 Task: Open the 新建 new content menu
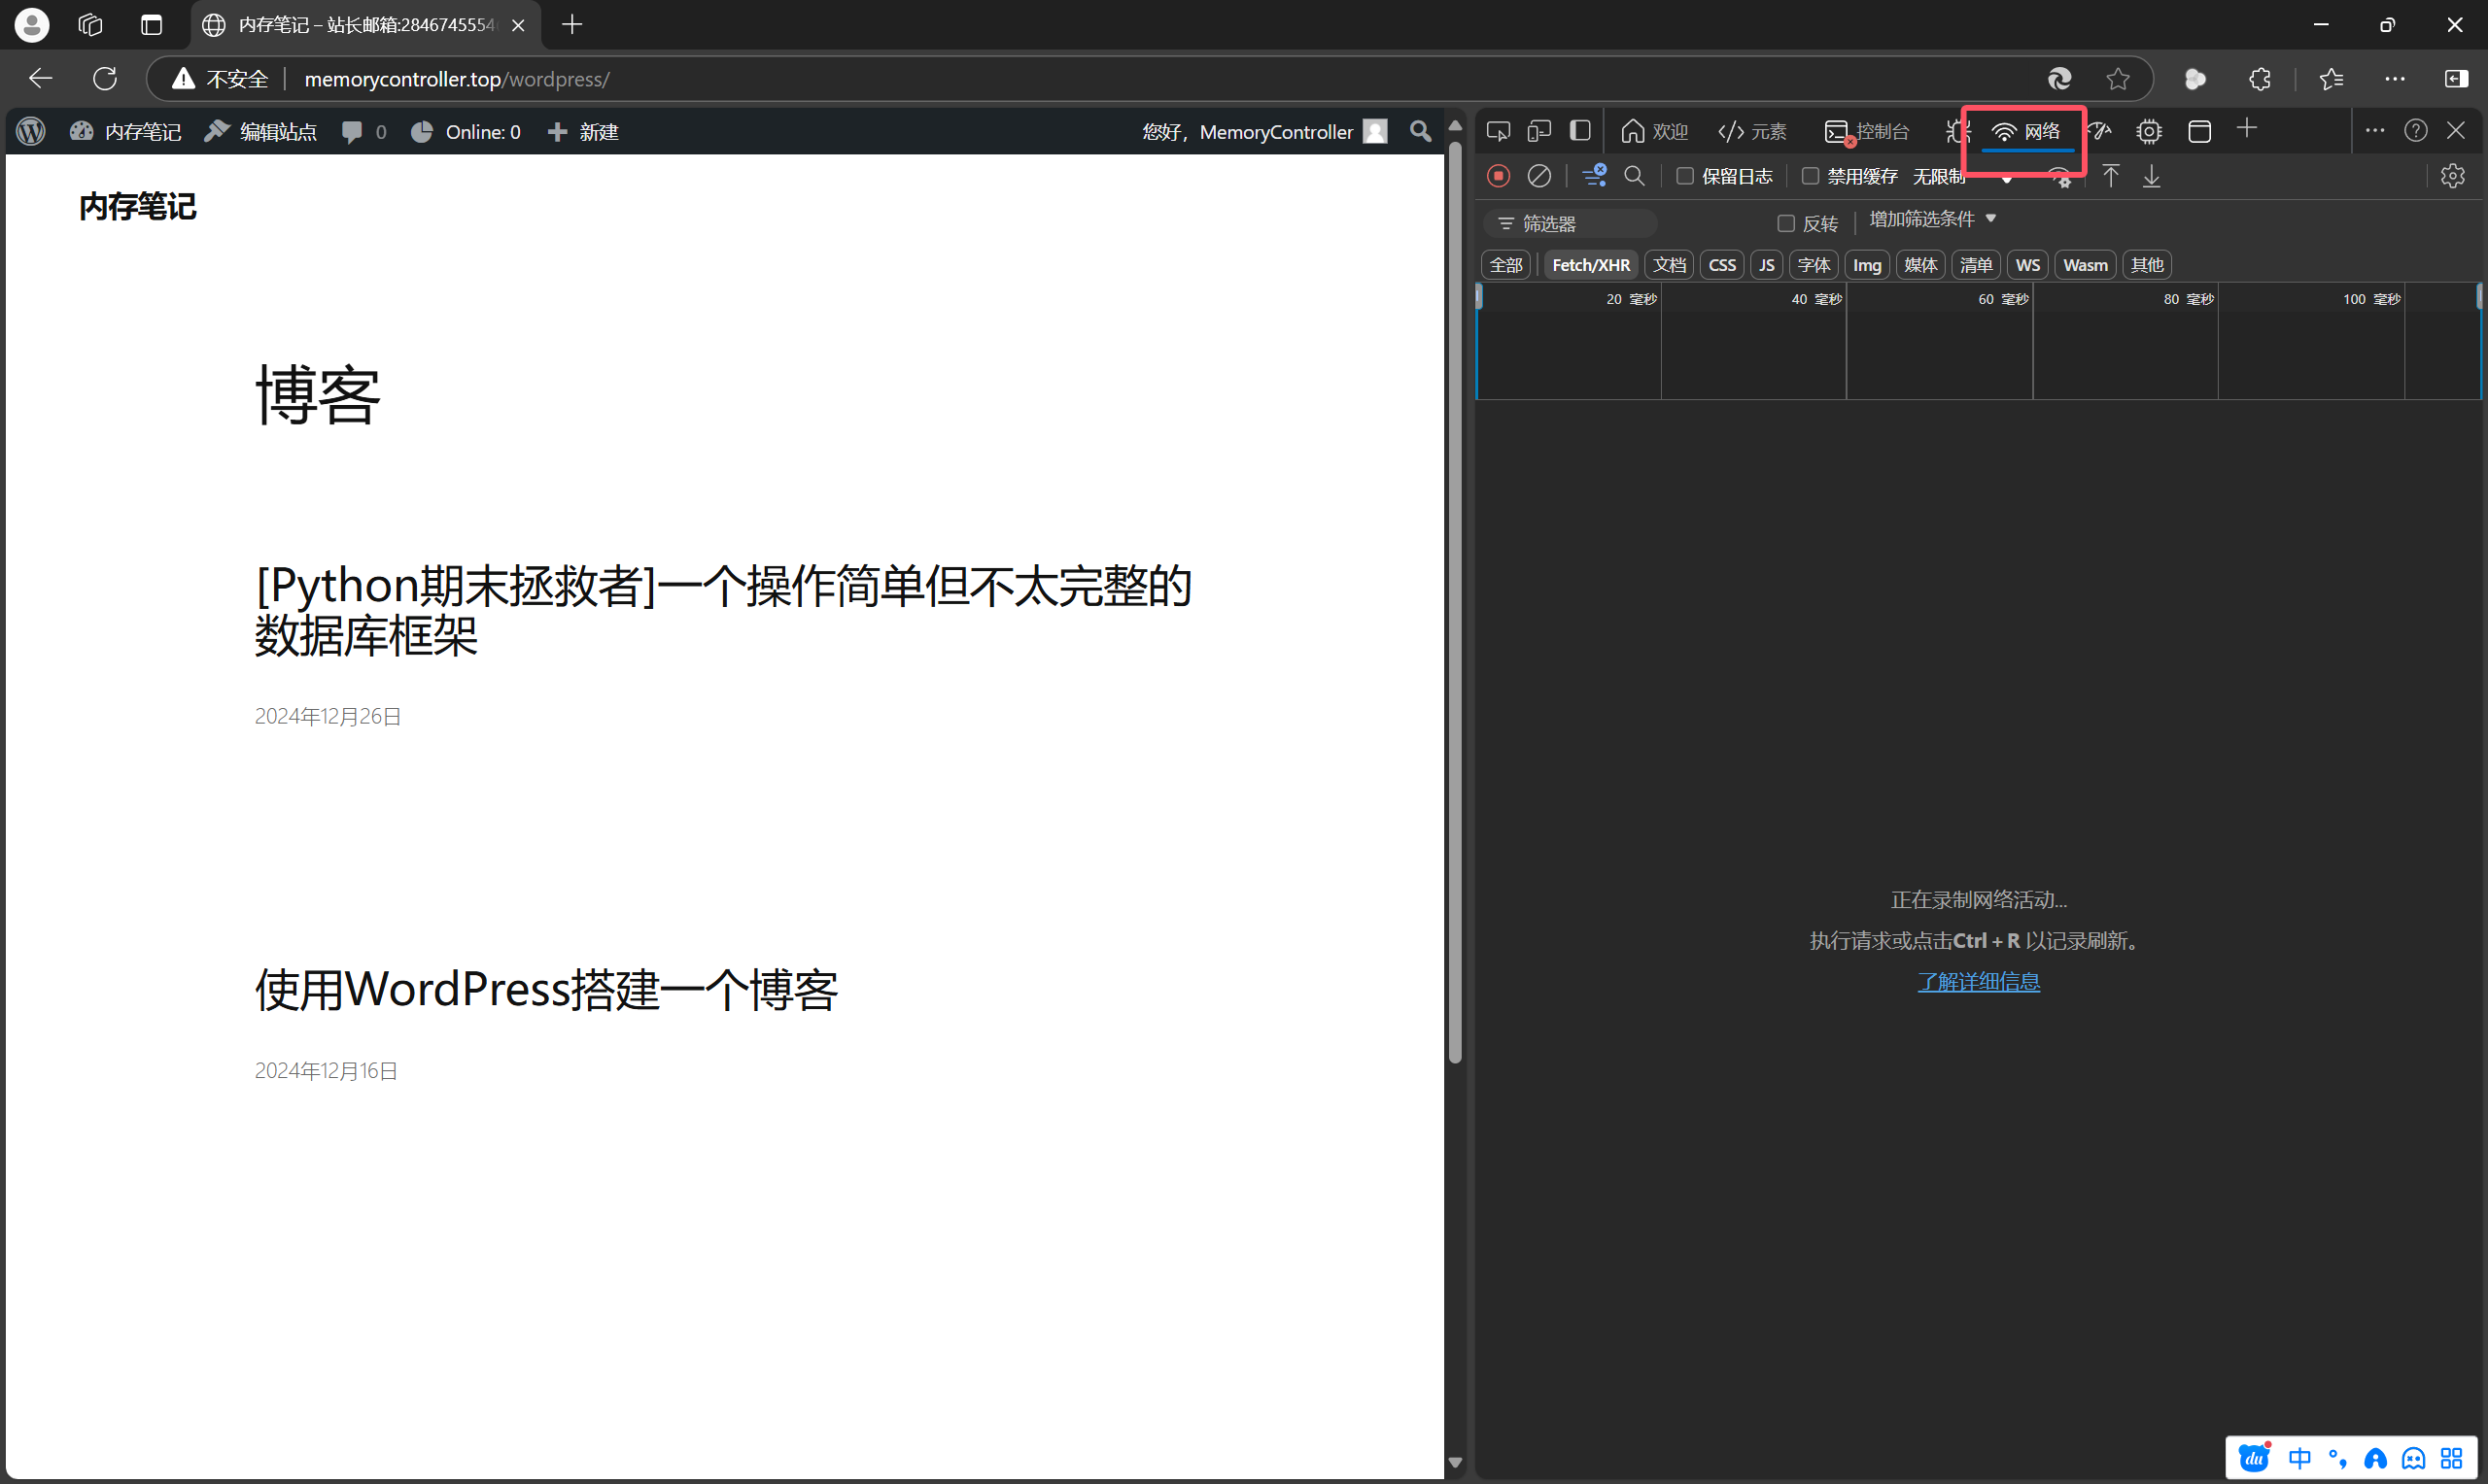pyautogui.click(x=583, y=131)
